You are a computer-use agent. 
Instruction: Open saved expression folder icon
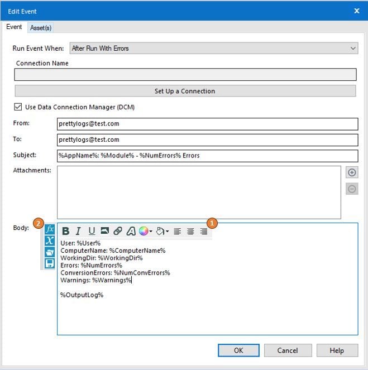coord(50,252)
